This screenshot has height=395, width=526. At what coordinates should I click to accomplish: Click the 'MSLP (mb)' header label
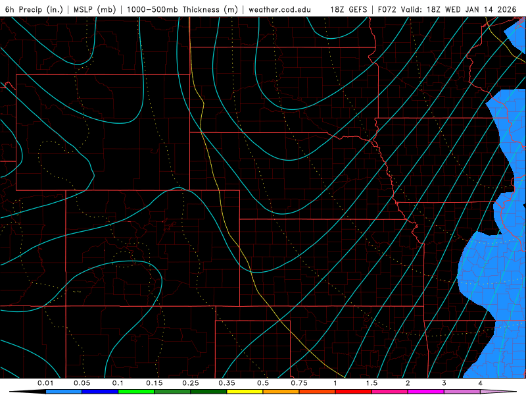coord(95,9)
